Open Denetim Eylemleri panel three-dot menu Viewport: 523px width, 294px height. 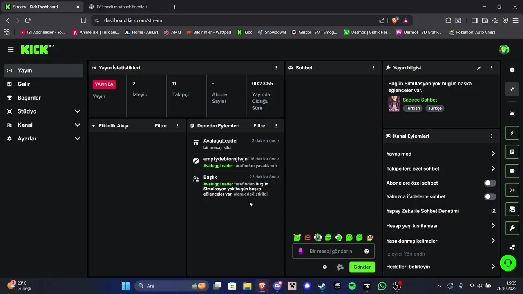pos(276,126)
